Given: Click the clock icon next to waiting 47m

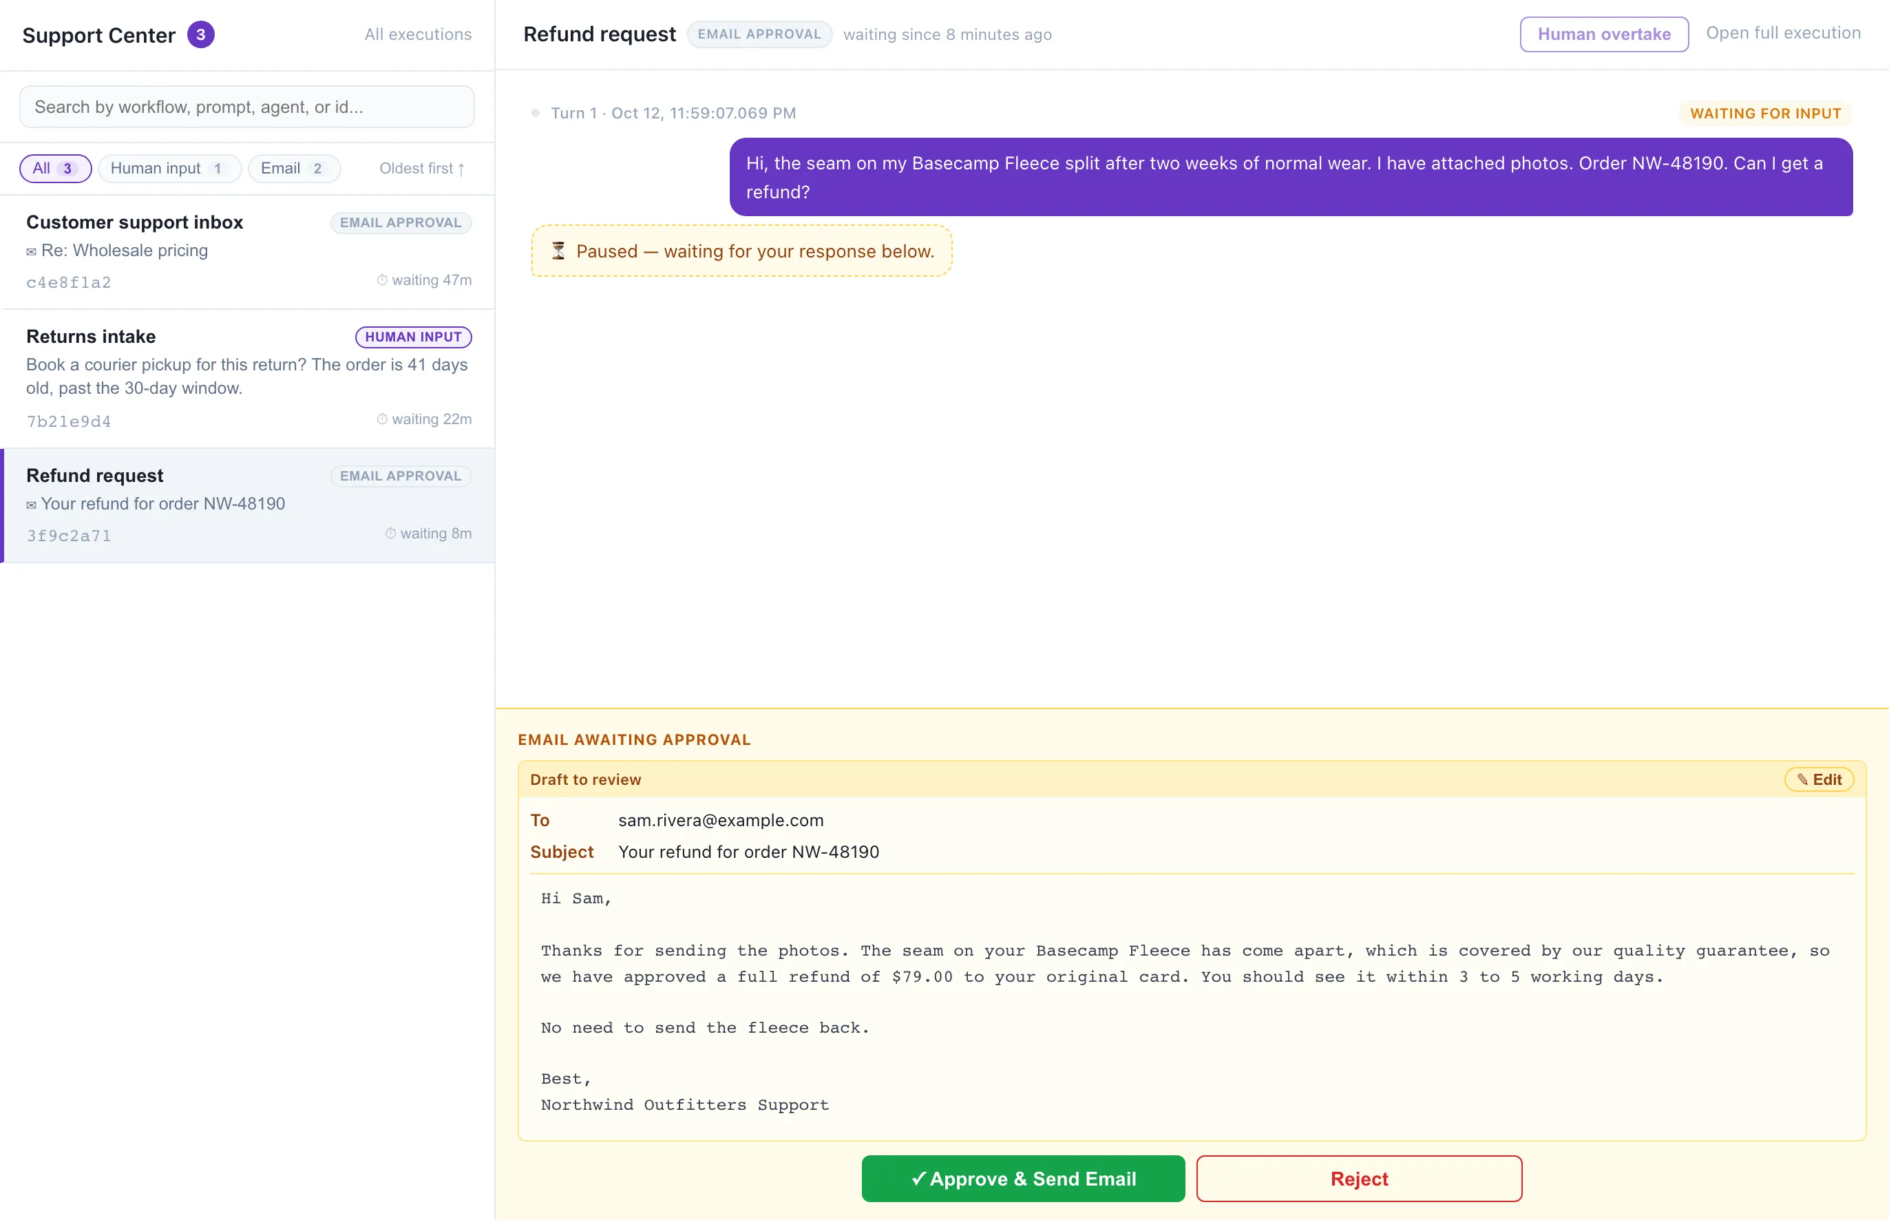Looking at the screenshot, I should [382, 280].
